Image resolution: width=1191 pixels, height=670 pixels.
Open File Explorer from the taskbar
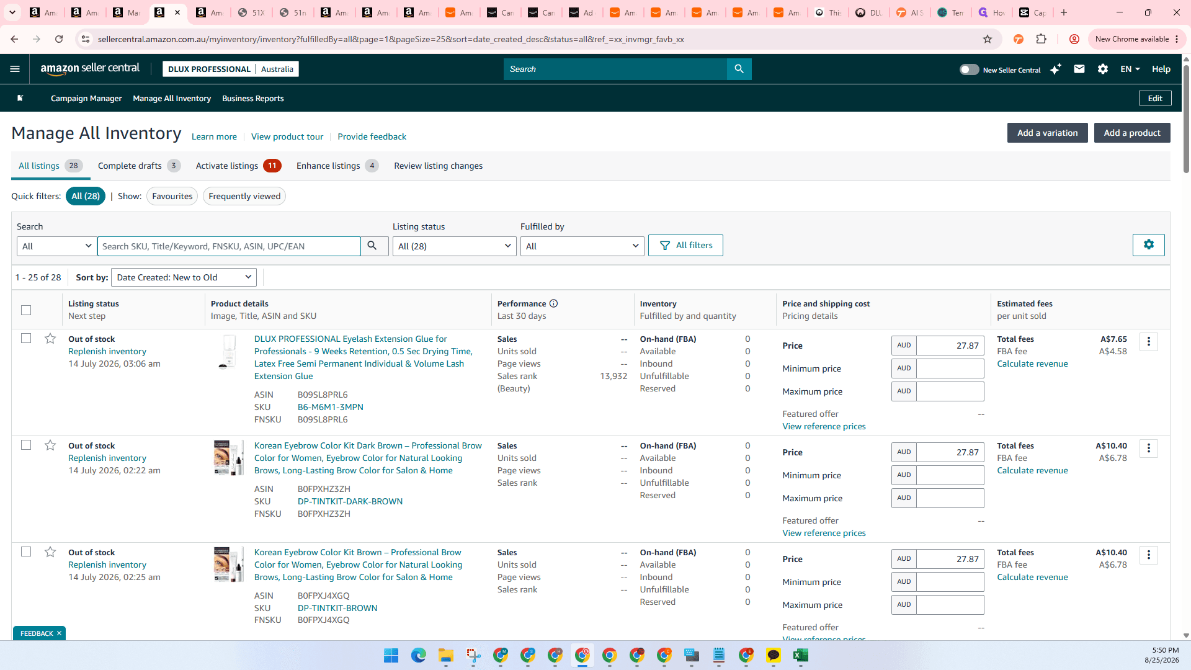pyautogui.click(x=446, y=655)
